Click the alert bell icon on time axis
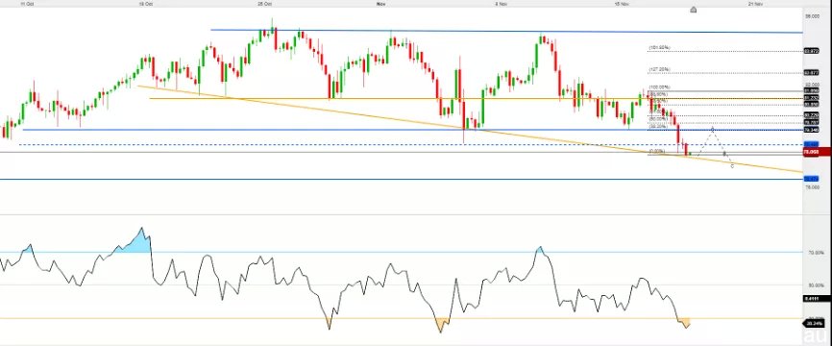This screenshot has width=832, height=346. (693, 10)
